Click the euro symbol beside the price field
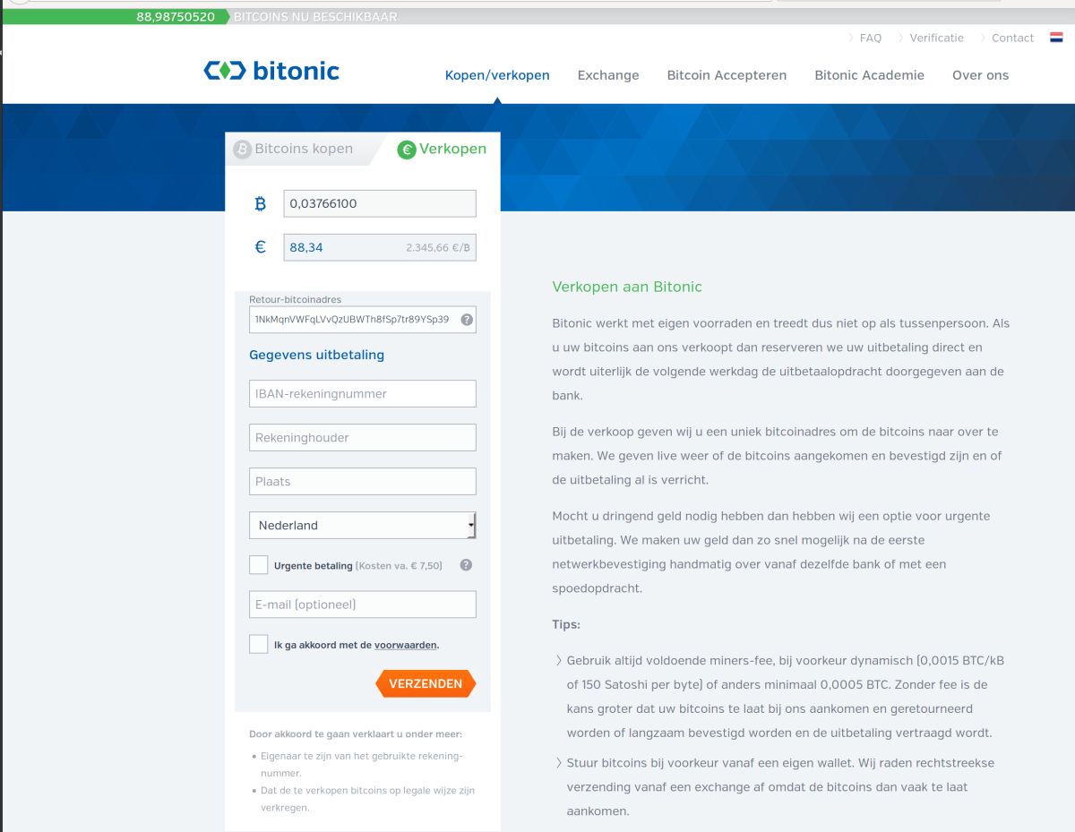This screenshot has width=1075, height=832. pos(260,246)
